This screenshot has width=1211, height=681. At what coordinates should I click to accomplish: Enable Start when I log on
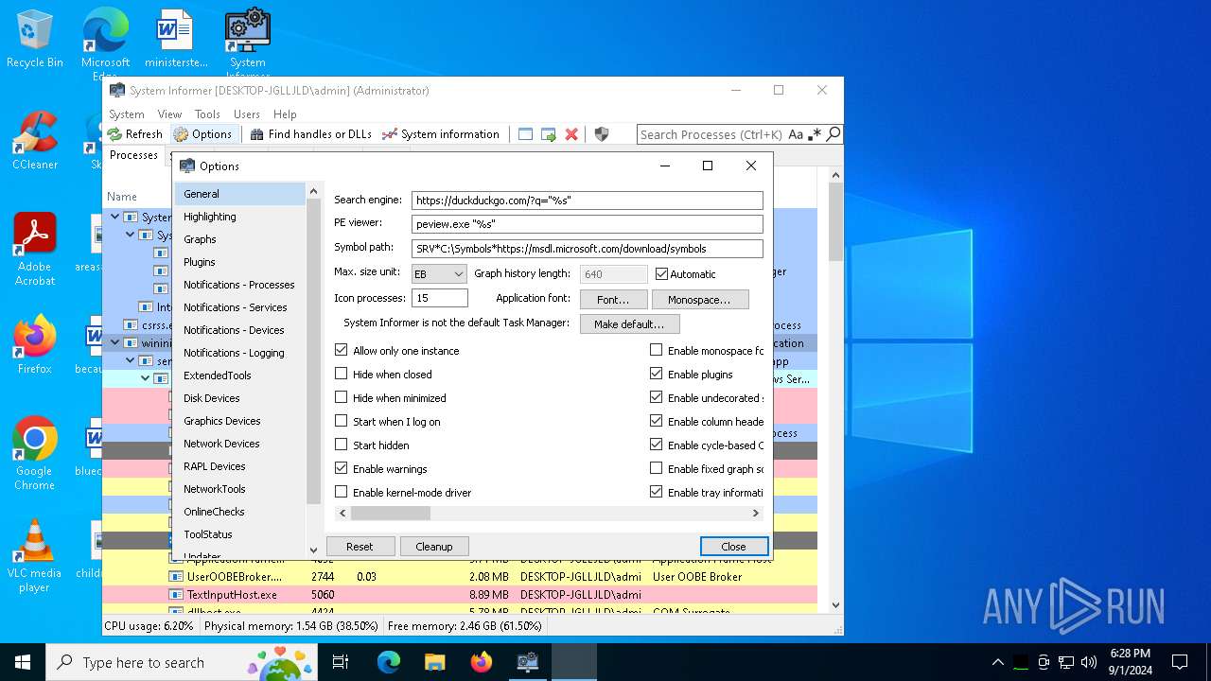point(342,421)
